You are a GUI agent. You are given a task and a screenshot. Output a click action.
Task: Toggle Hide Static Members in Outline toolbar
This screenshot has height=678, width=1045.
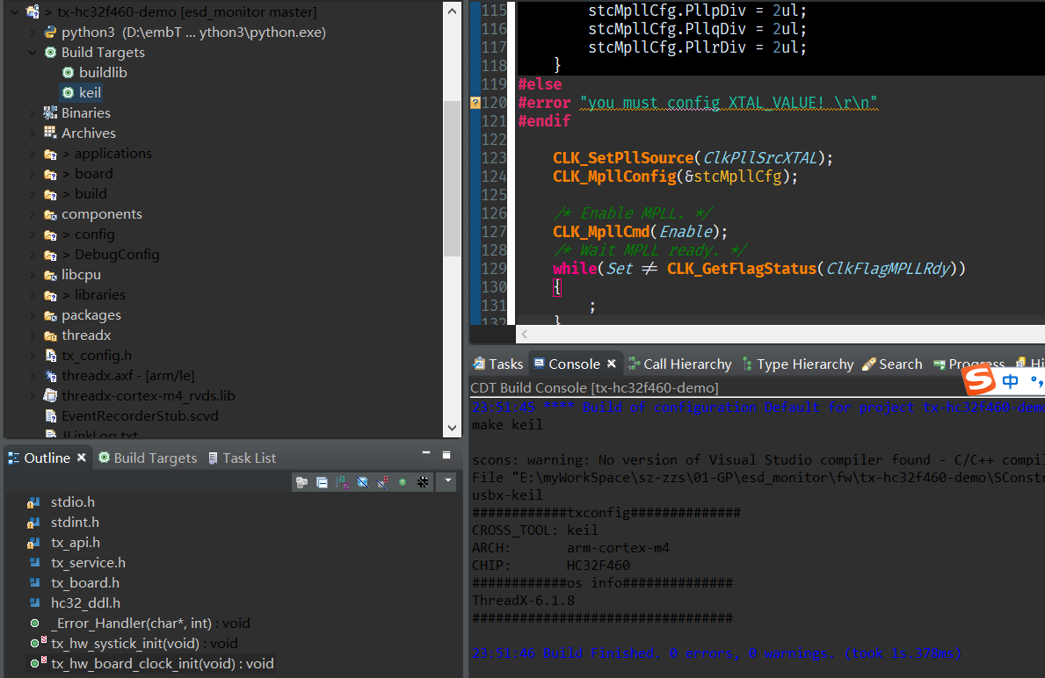tap(382, 482)
